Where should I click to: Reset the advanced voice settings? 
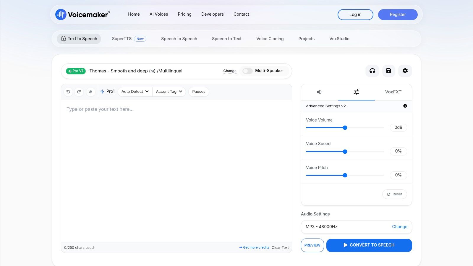coord(395,194)
